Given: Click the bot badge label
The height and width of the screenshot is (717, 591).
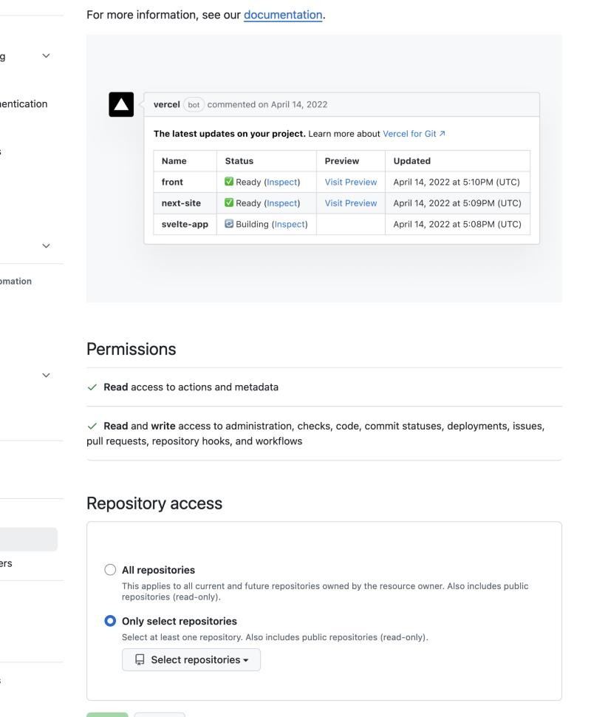Looking at the screenshot, I should point(194,105).
